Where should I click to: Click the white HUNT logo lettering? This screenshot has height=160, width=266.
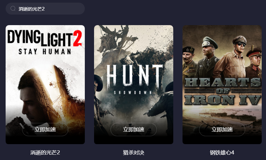[134, 76]
